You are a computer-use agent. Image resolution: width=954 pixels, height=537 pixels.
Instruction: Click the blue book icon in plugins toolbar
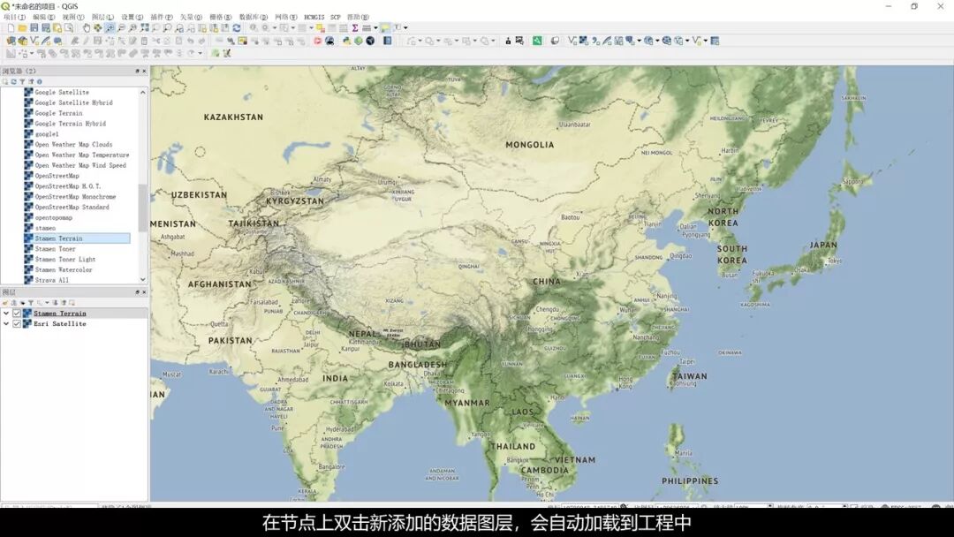click(x=388, y=41)
